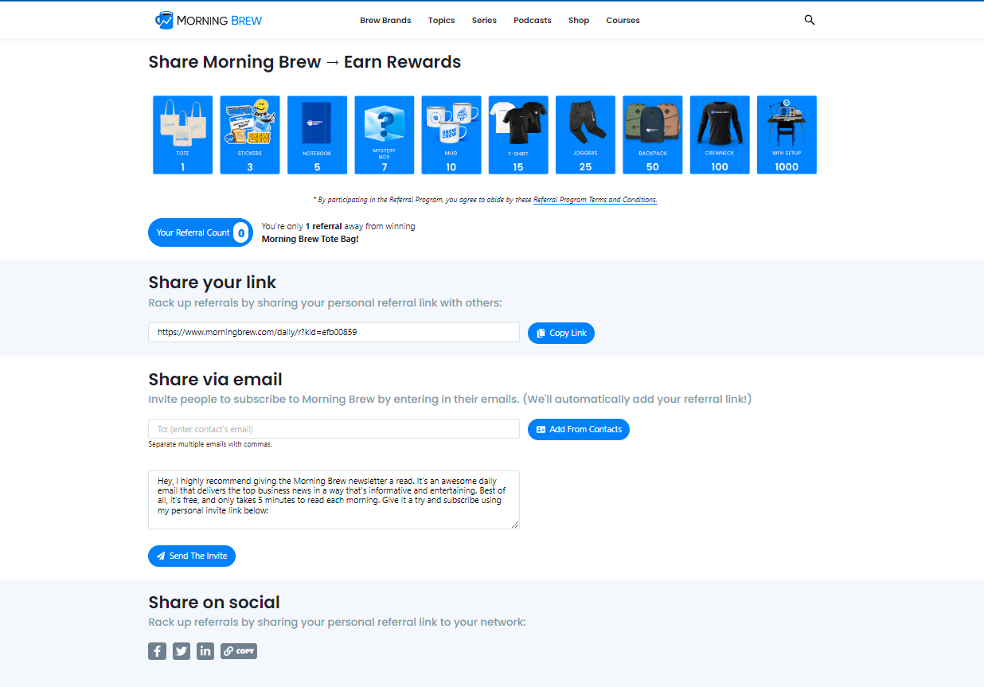Click the 'Share on social' heading
The width and height of the screenshot is (984, 687).
(x=214, y=603)
